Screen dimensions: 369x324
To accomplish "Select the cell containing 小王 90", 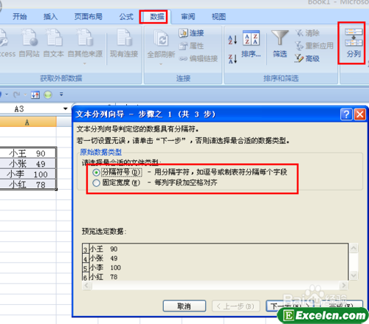I will (x=27, y=154).
